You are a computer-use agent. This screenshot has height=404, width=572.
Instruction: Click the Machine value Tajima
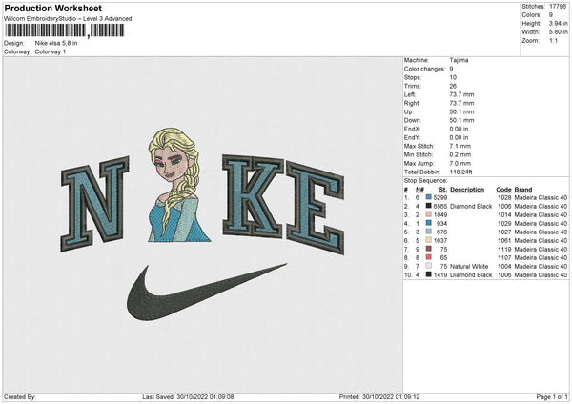pyautogui.click(x=459, y=60)
